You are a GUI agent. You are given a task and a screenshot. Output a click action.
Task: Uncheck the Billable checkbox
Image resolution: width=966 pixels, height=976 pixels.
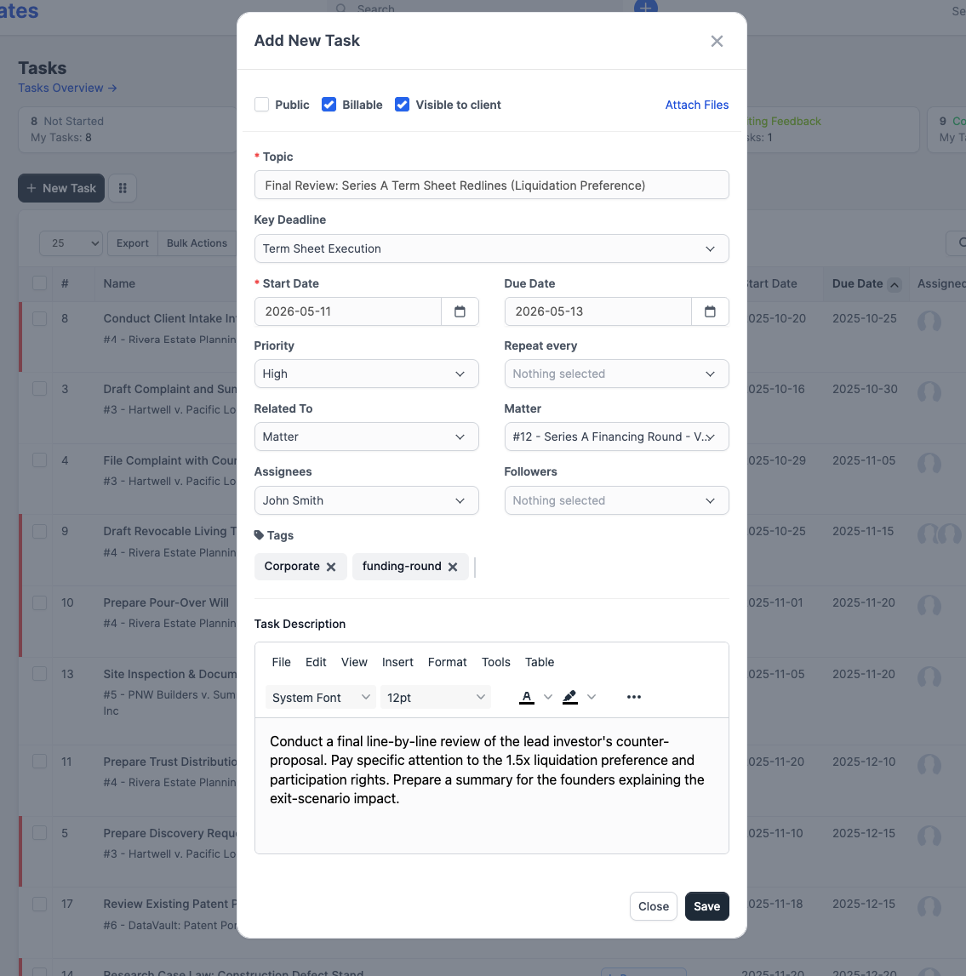point(329,105)
